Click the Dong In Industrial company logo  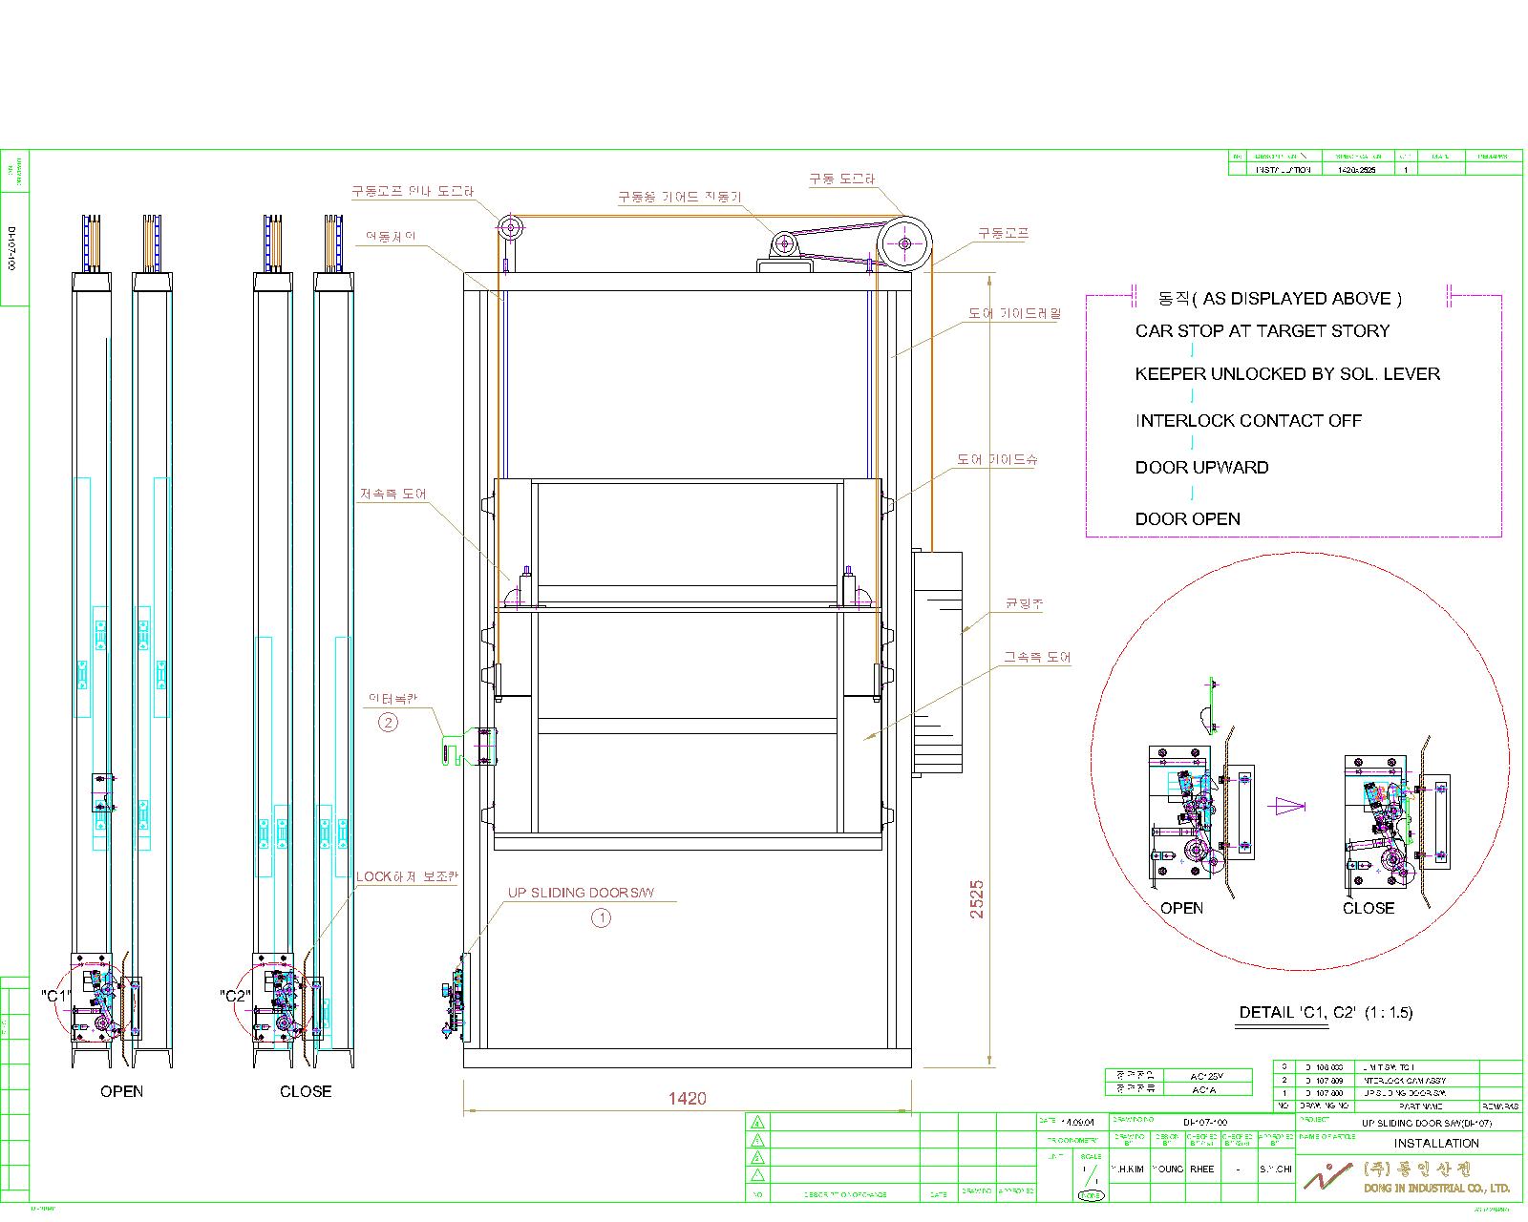pyautogui.click(x=1329, y=1176)
